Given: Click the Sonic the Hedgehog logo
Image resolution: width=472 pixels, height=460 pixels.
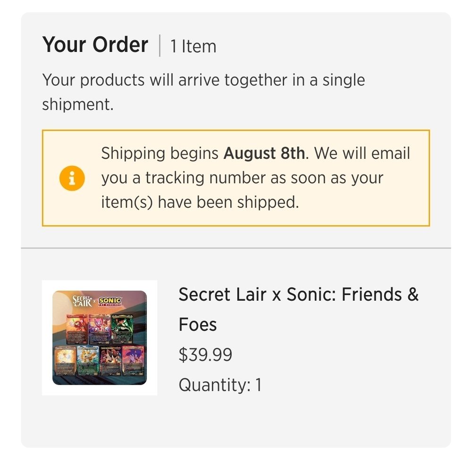Looking at the screenshot, I should point(110,302).
